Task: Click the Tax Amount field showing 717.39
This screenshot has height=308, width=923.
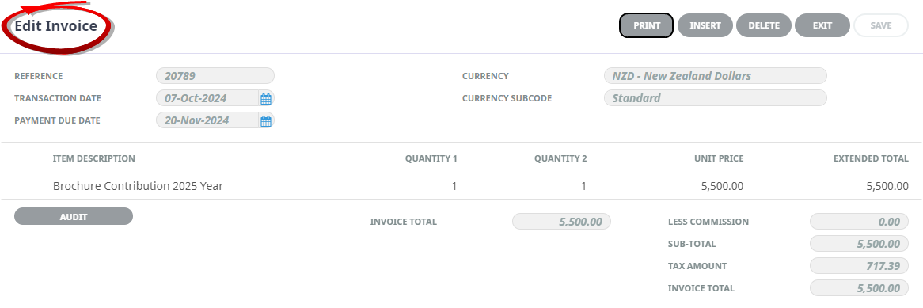Action: click(859, 266)
